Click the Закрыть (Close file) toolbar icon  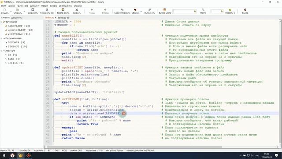[x=77, y=10]
